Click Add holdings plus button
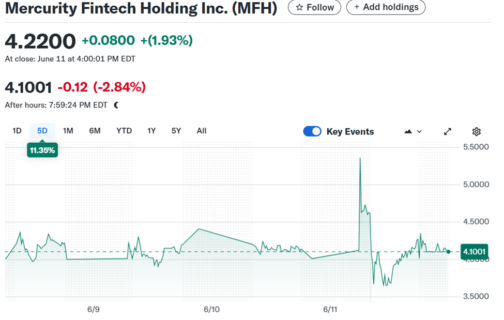504x320 pixels. (x=386, y=7)
